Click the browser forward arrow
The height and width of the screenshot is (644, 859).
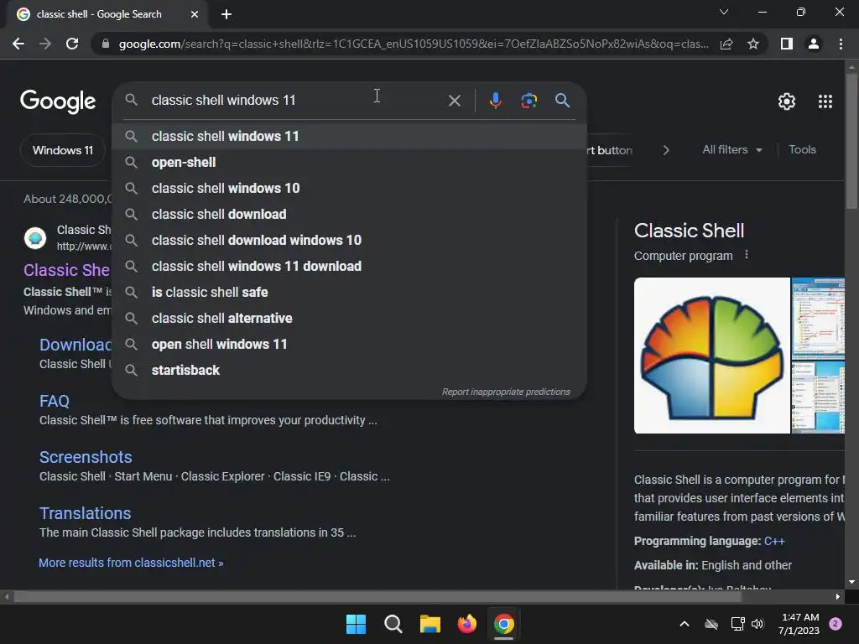(x=45, y=44)
